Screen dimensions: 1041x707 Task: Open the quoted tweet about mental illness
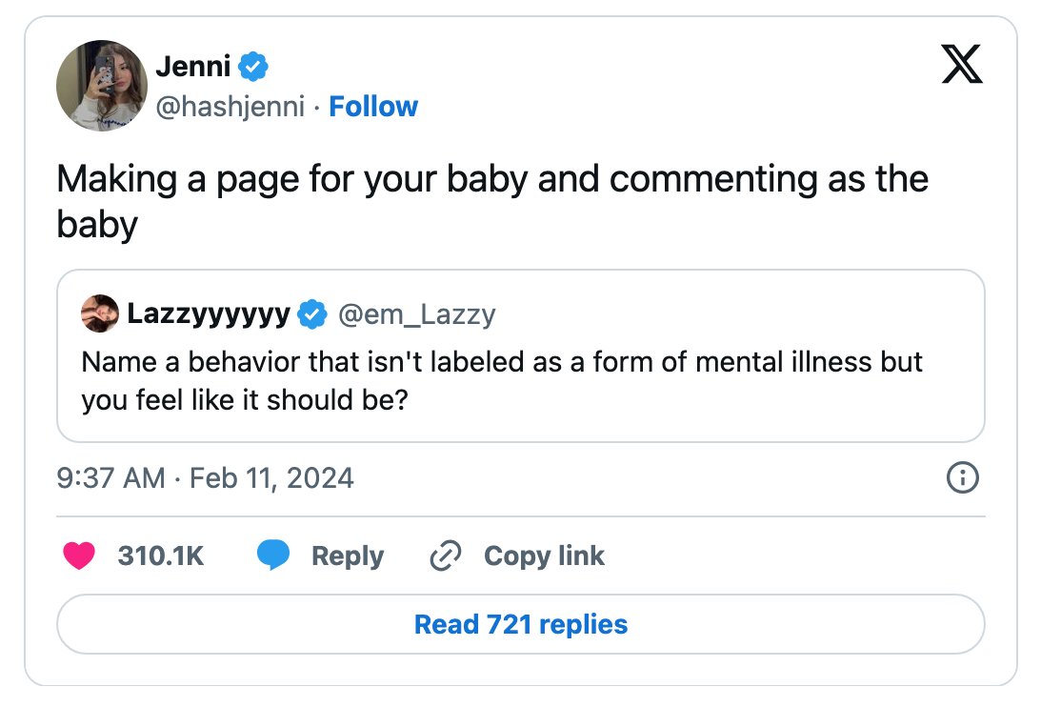coord(520,355)
